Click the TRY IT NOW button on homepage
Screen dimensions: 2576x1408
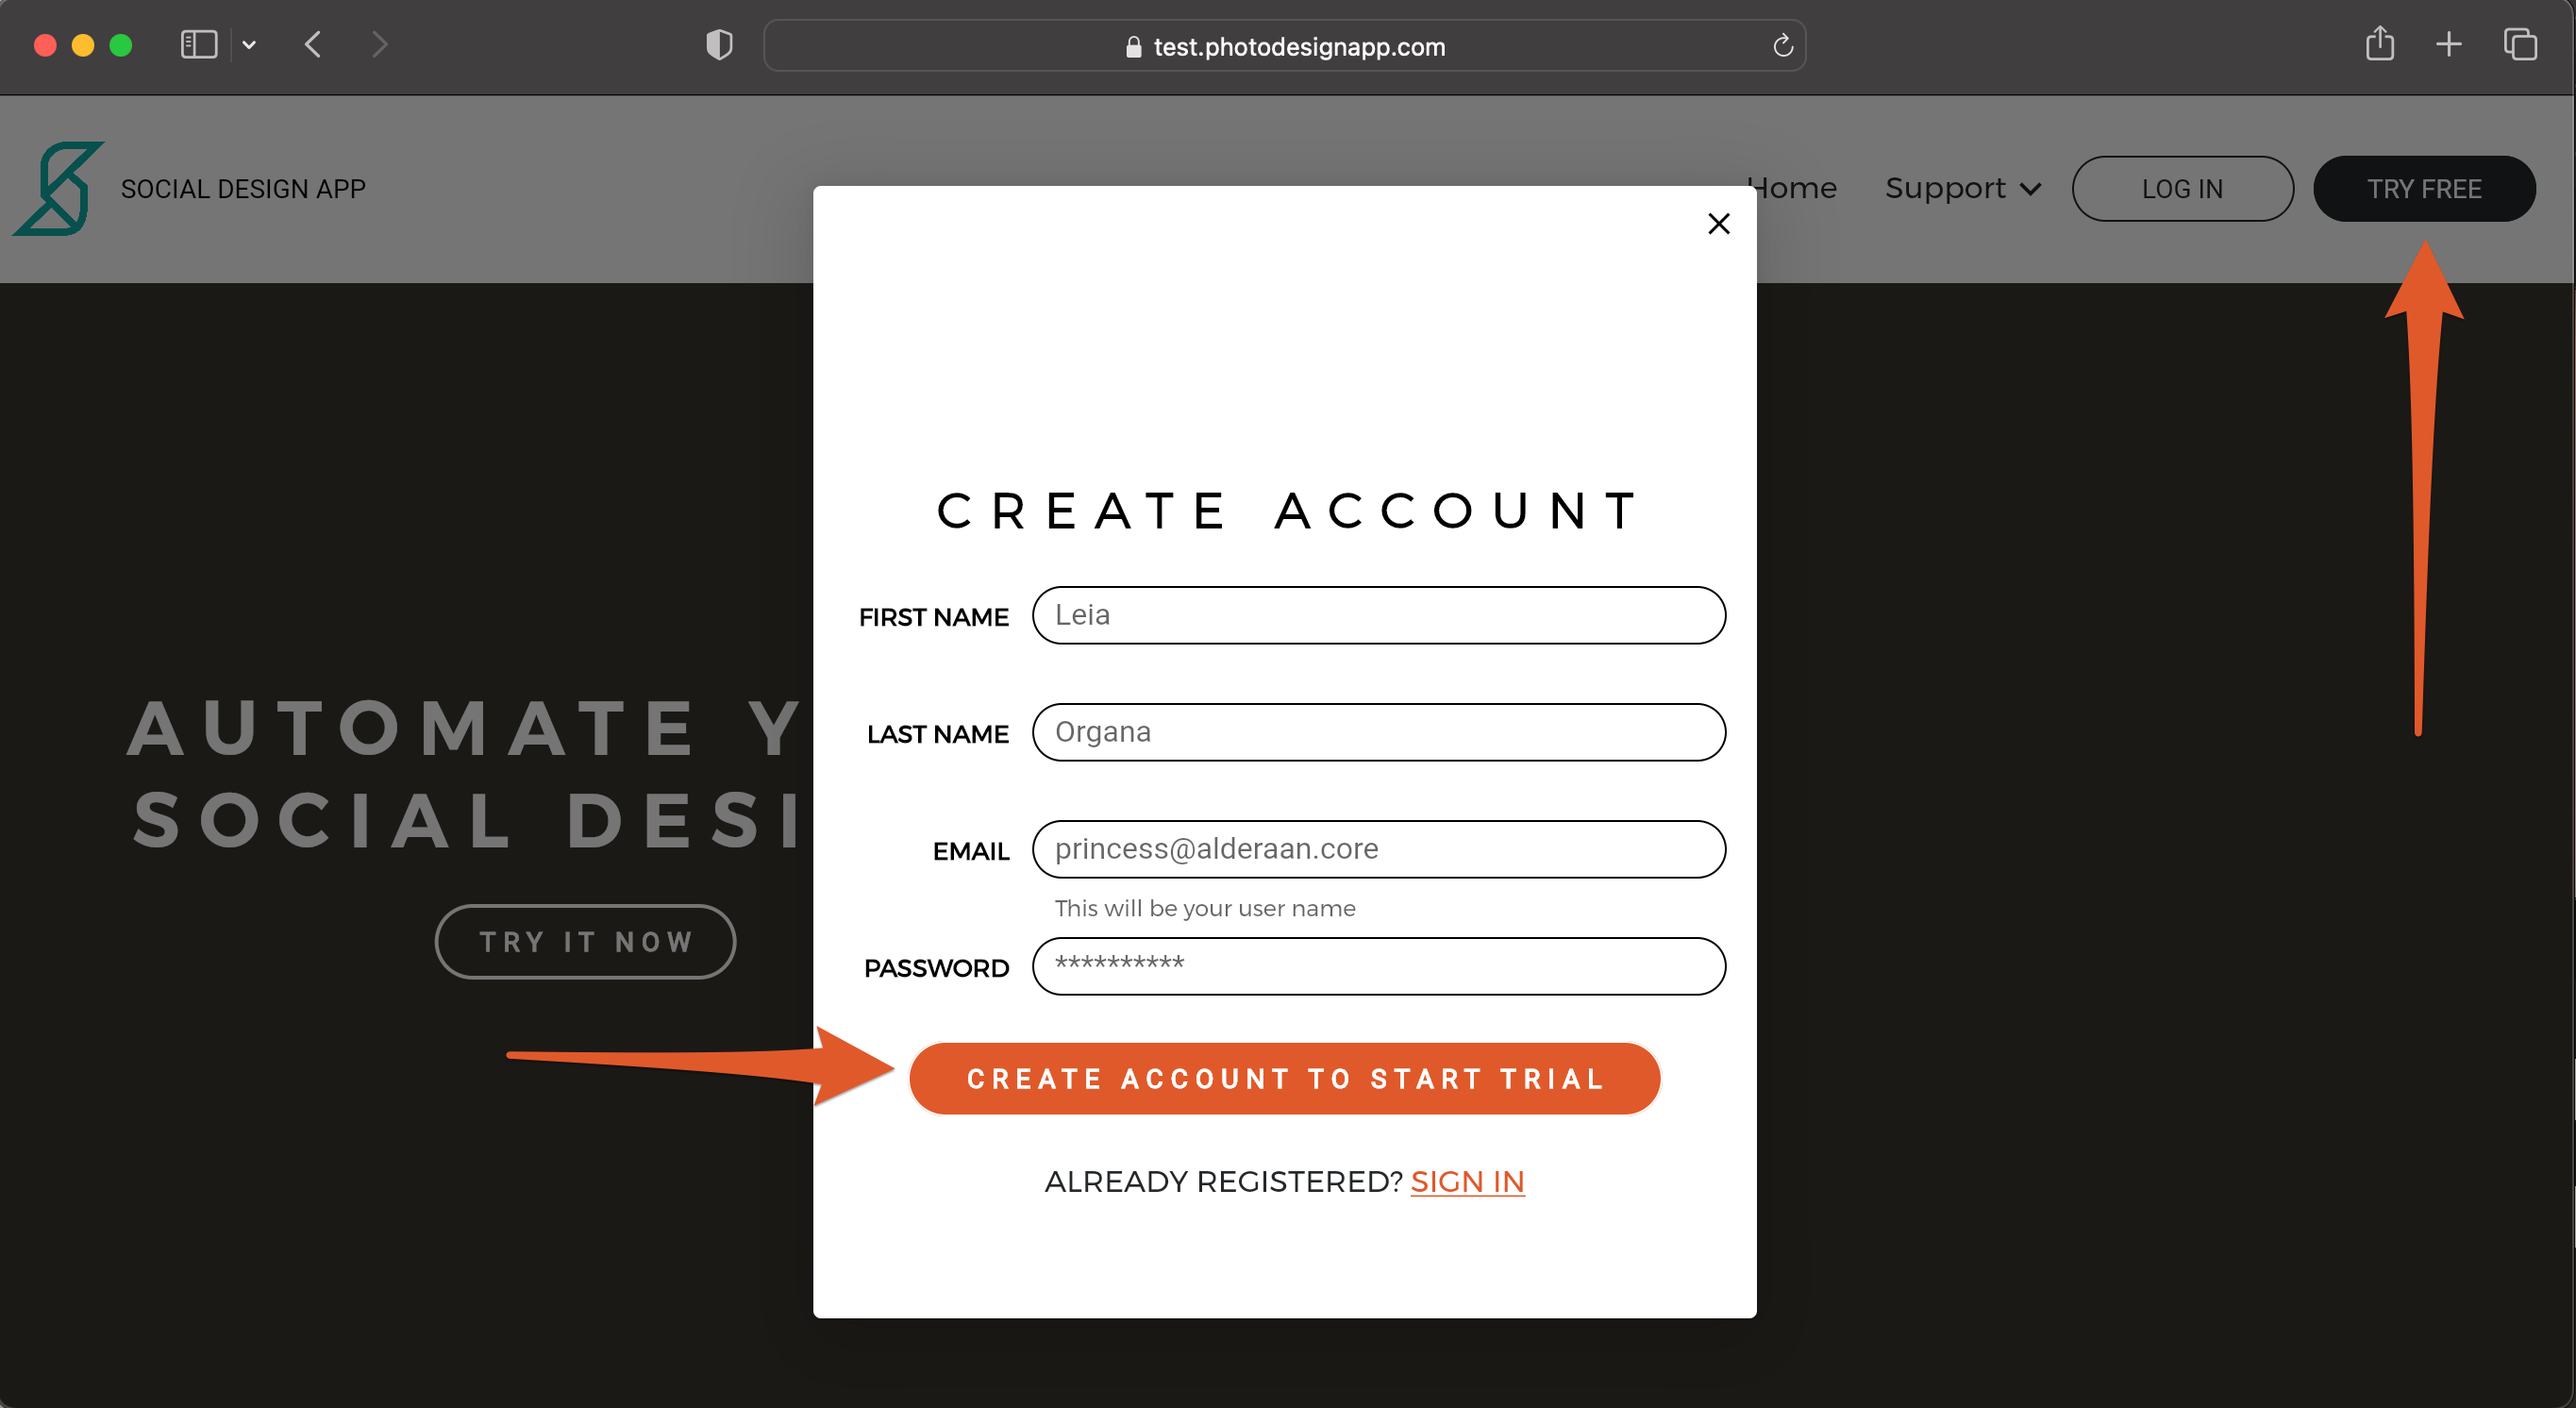coord(588,942)
